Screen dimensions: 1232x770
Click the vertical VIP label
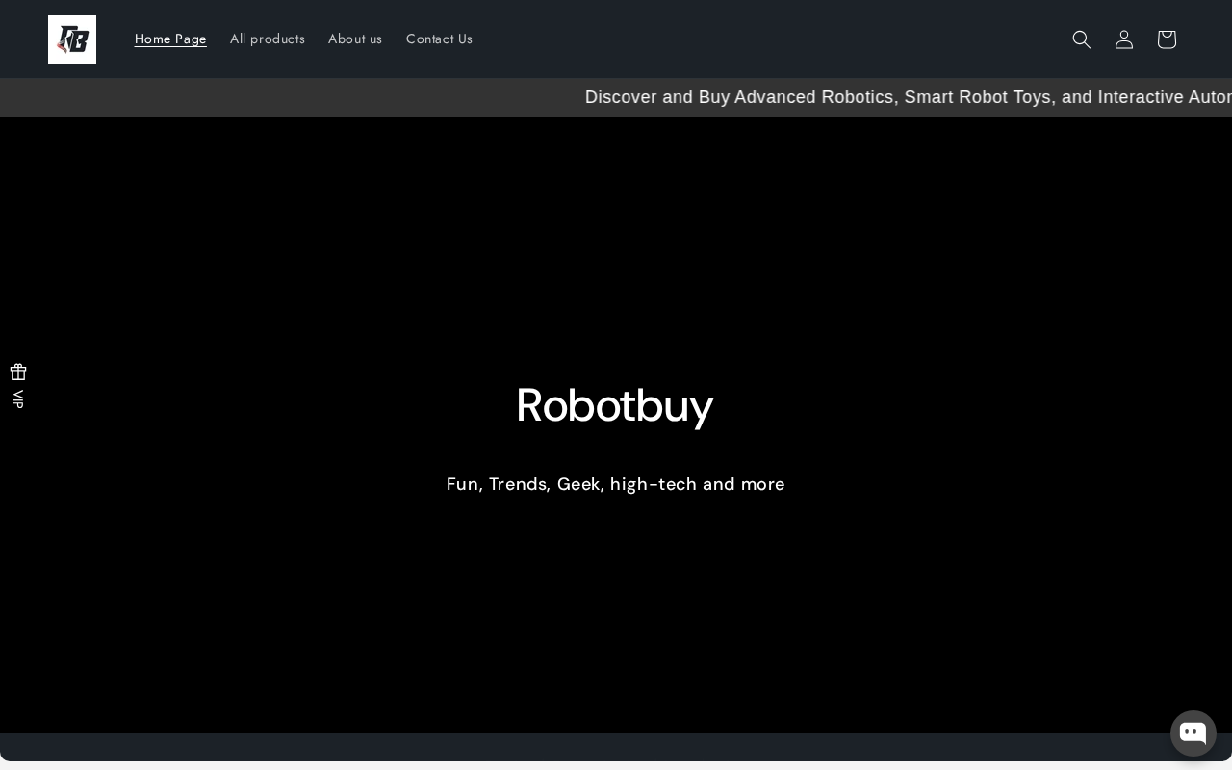(18, 398)
